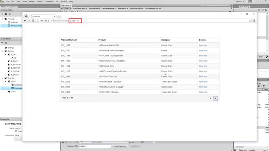Select the $_ERROR global
269x151 pixels.
[x=14, y=75]
